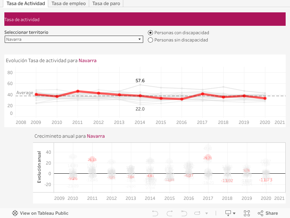Click the Refresh data icon
Screen dimensions: 290x218
(198, 213)
